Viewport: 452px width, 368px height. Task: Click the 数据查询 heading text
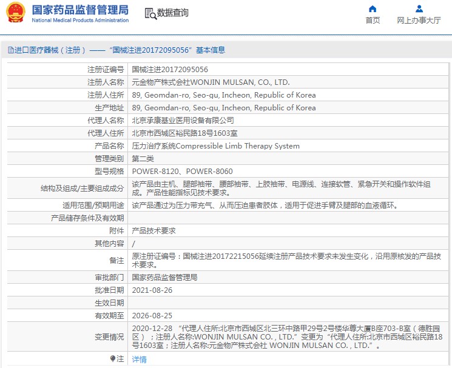(x=173, y=13)
